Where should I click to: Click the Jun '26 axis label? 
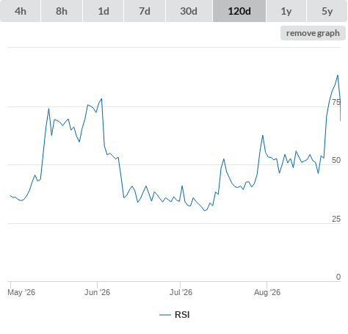97,292
